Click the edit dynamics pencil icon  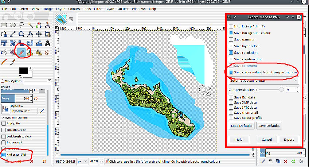click(42, 111)
